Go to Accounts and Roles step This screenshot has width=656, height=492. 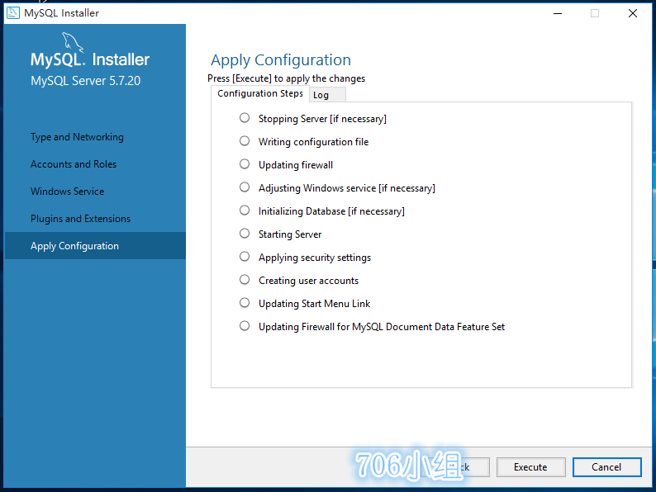tap(74, 164)
